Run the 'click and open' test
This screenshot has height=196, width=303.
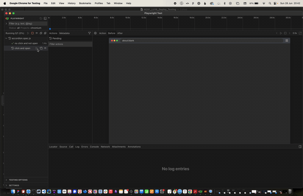36,48
